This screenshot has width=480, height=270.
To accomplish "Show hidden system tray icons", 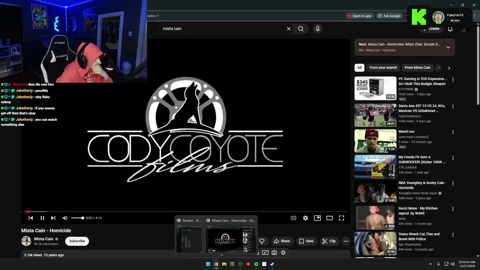I will [430, 264].
